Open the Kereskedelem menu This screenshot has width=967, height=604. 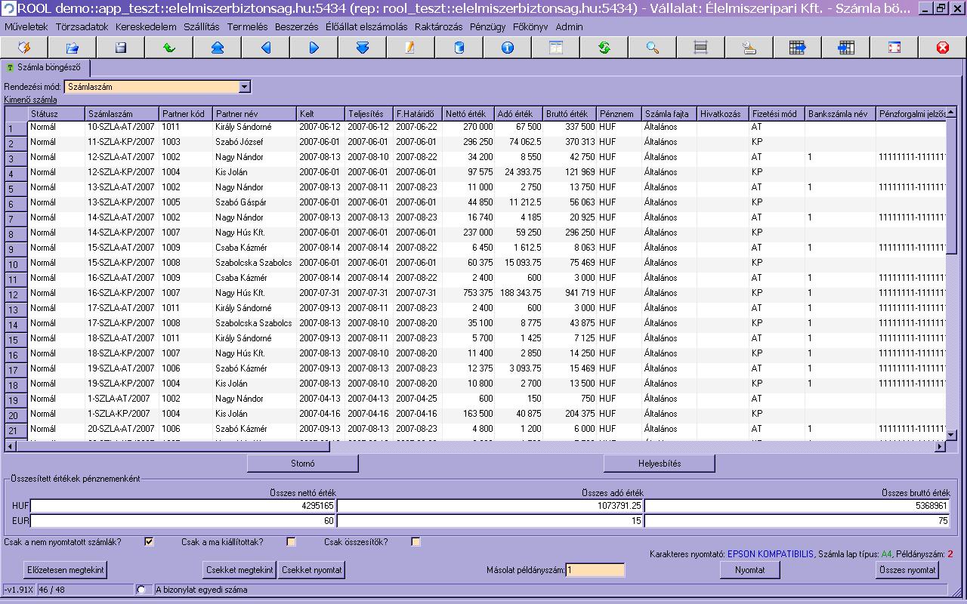tap(146, 26)
